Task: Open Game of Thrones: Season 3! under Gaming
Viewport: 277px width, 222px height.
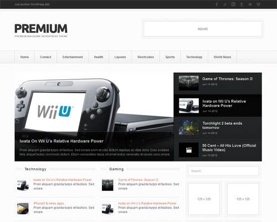Action: point(138,180)
